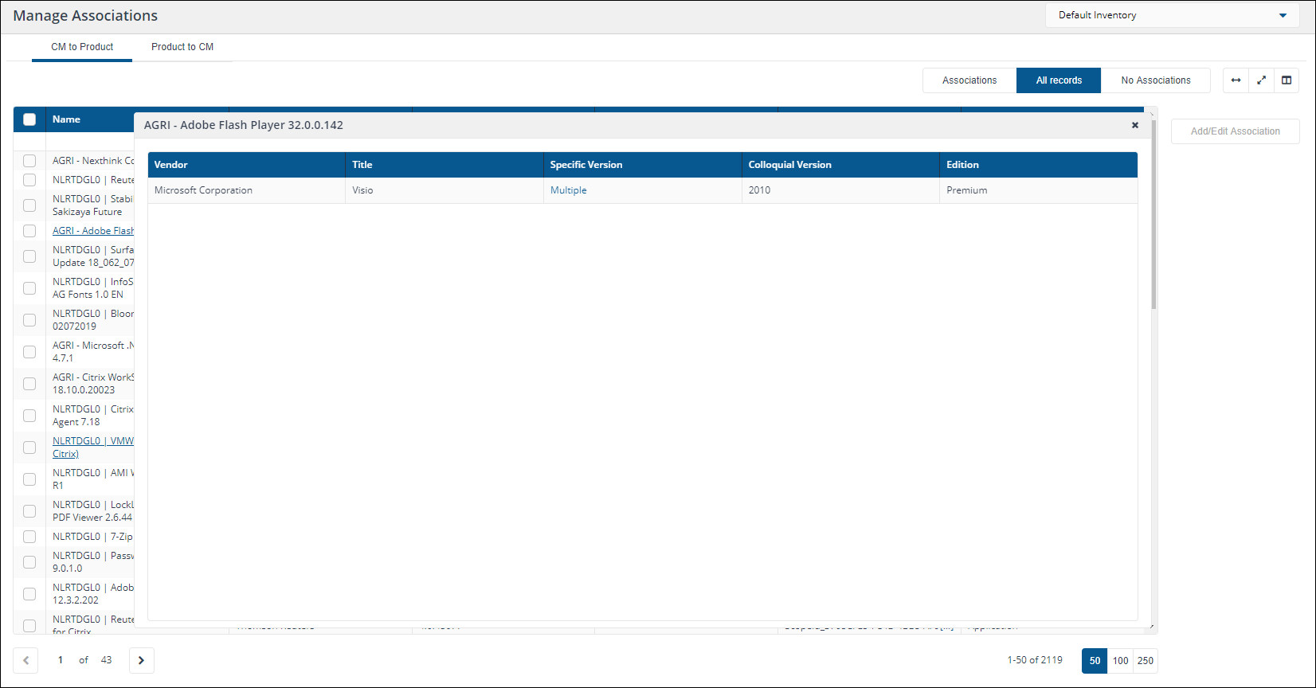The image size is (1316, 688).
Task: Tick the select-all checkbox in Name header
Action: pyautogui.click(x=29, y=119)
